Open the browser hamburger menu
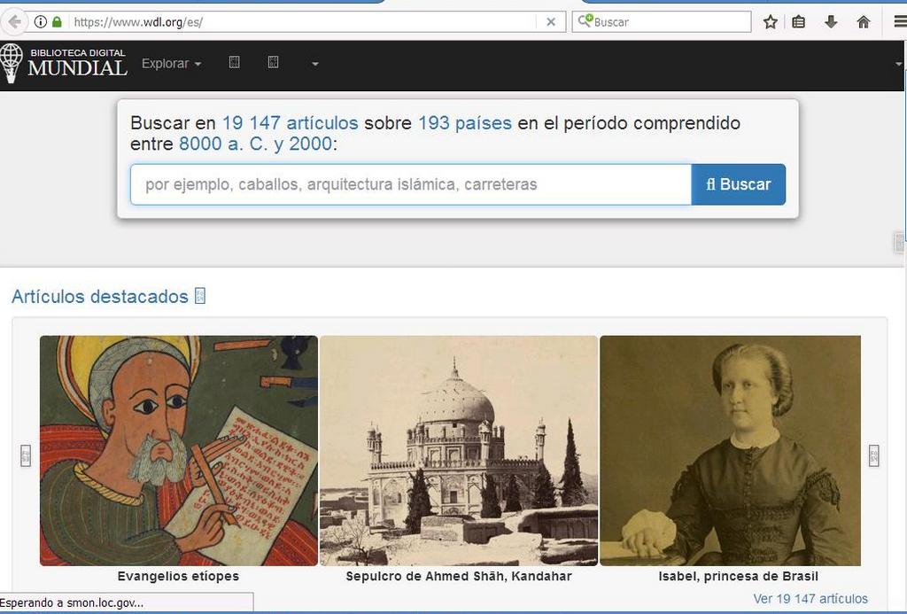Viewport: 907px width, 614px height. click(900, 22)
